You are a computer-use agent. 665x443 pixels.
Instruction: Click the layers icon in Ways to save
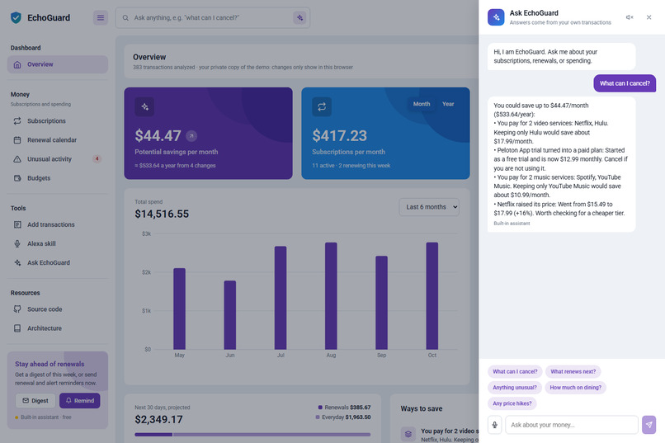pos(408,434)
